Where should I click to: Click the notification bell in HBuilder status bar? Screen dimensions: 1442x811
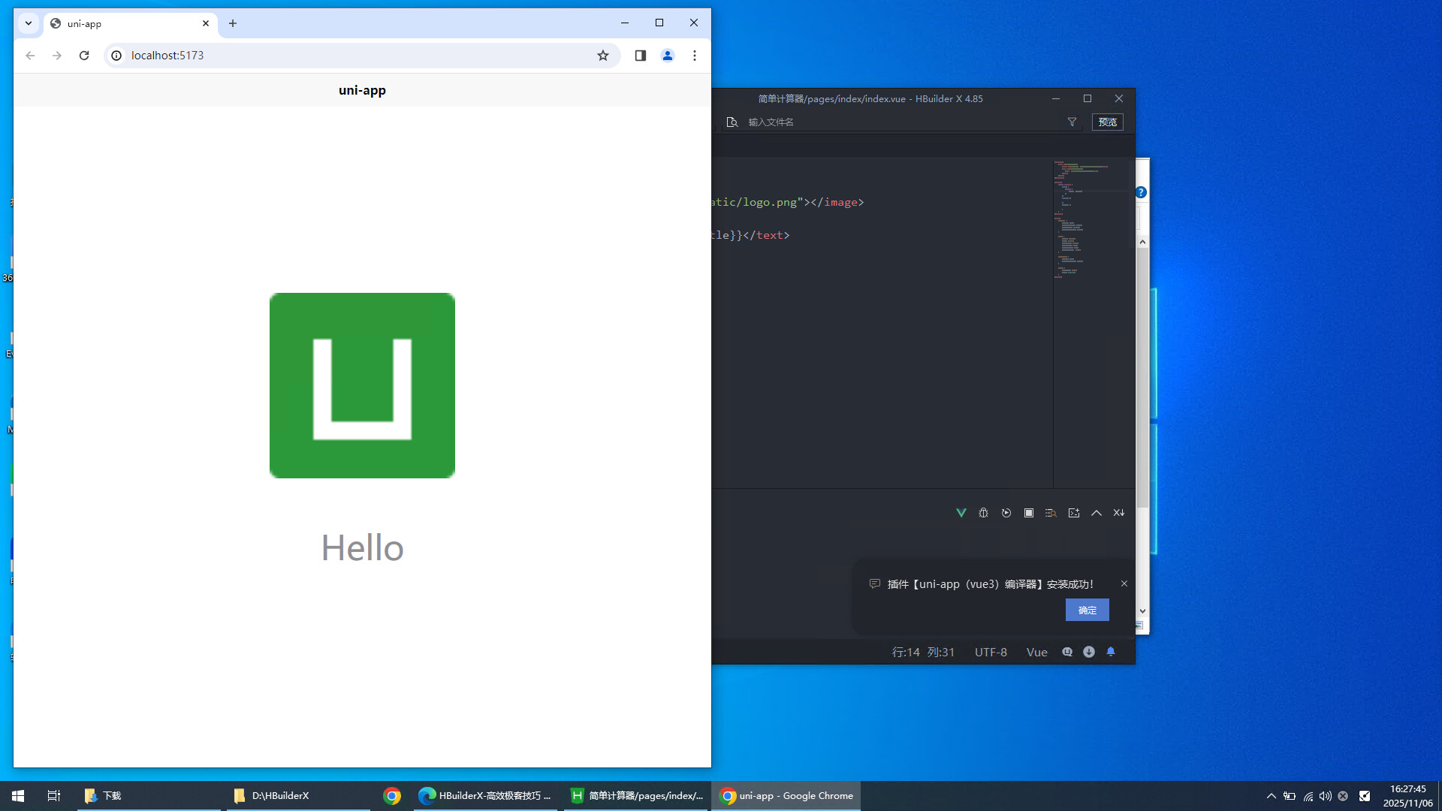1111,652
